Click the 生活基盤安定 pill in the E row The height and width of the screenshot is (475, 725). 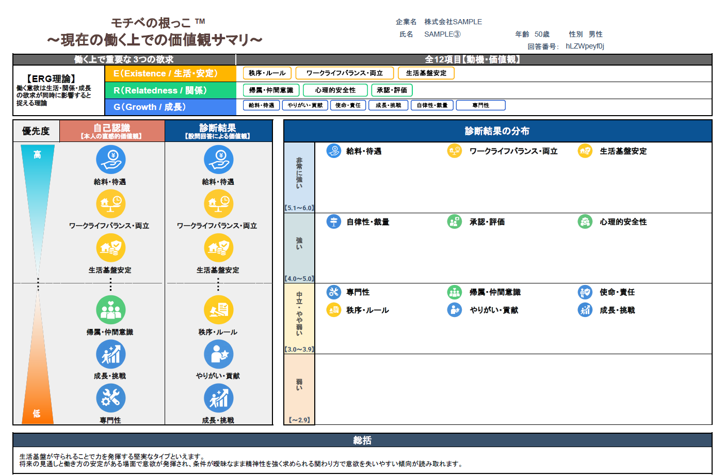[x=426, y=73]
